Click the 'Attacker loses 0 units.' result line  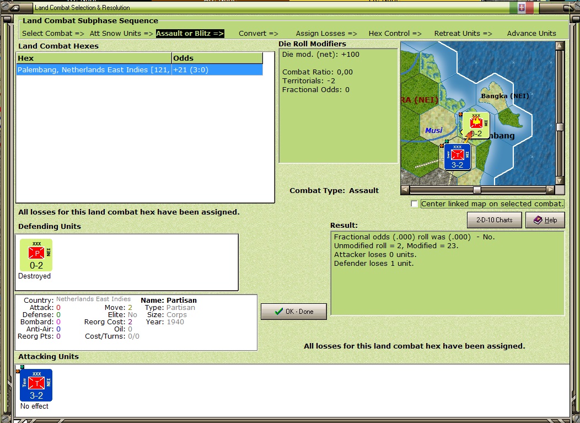point(375,255)
